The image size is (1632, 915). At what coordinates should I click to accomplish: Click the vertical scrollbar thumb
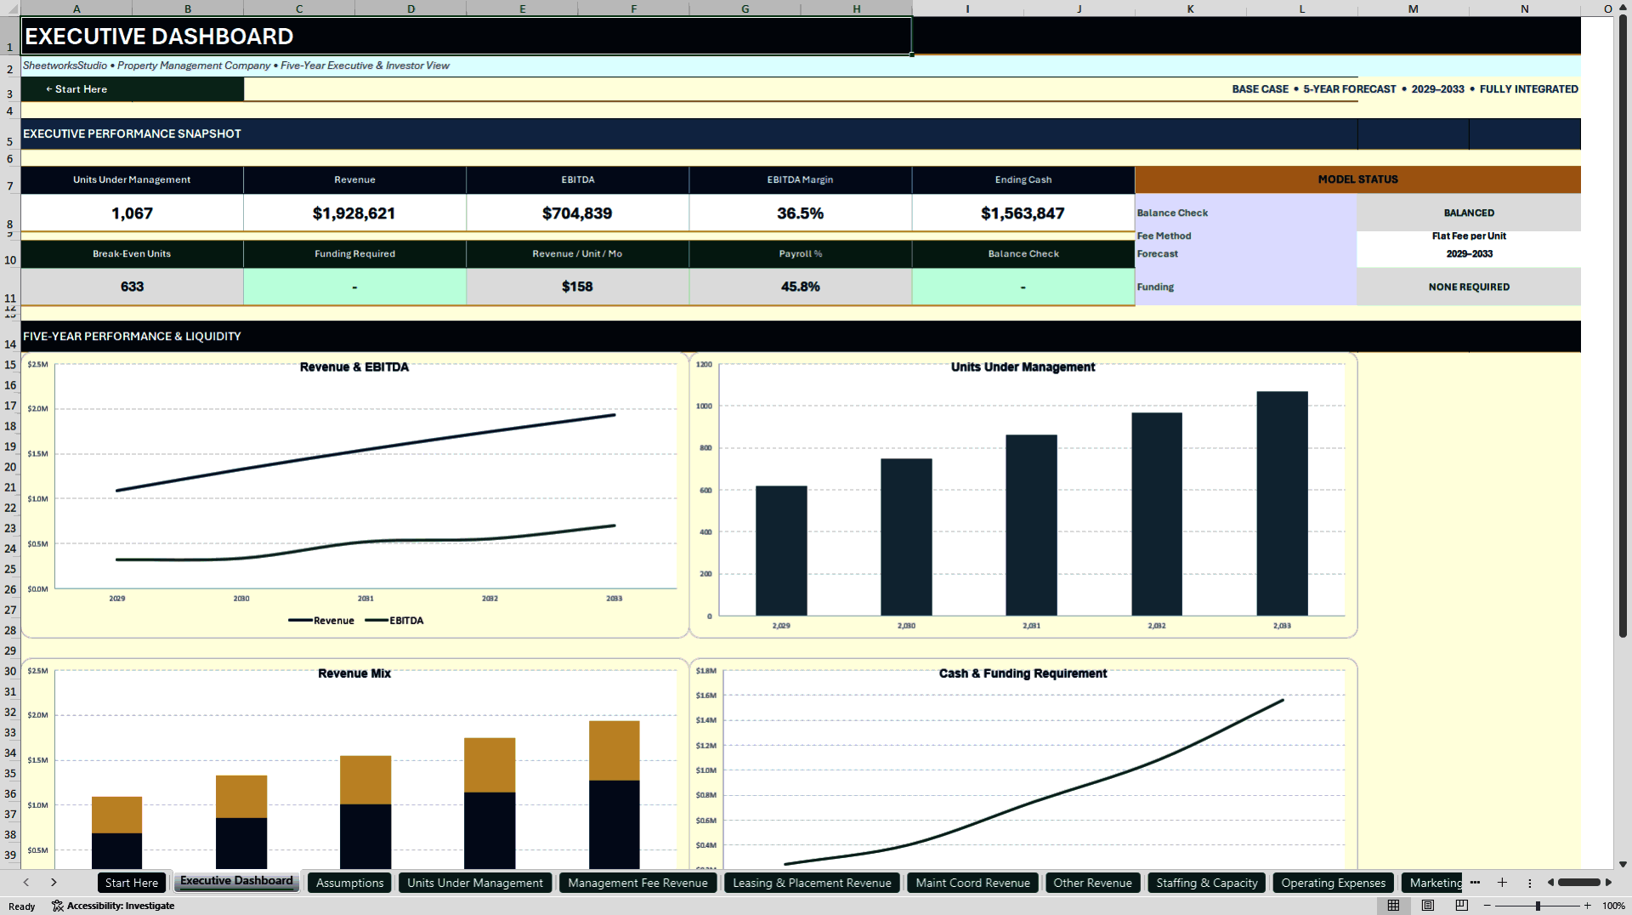[x=1623, y=327]
